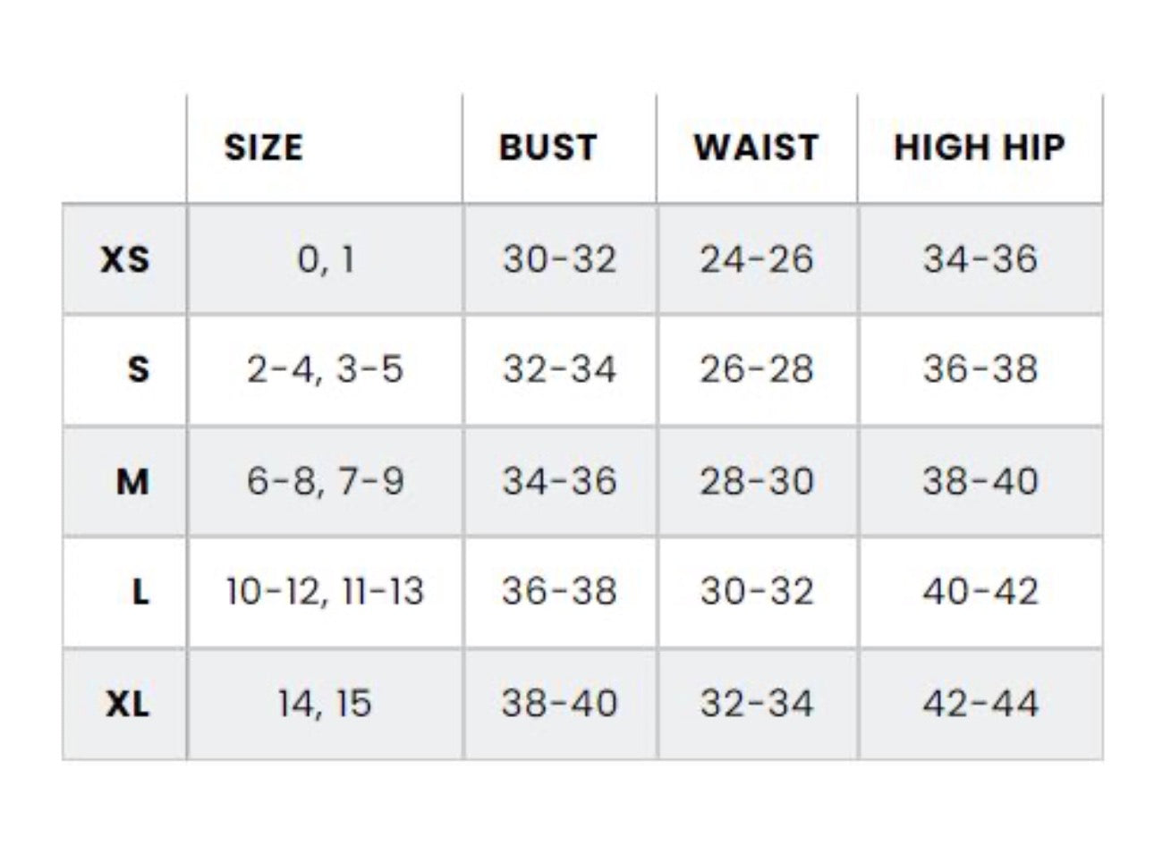Click the M bust value 34-36
This screenshot has width=1154, height=854.
(x=559, y=482)
